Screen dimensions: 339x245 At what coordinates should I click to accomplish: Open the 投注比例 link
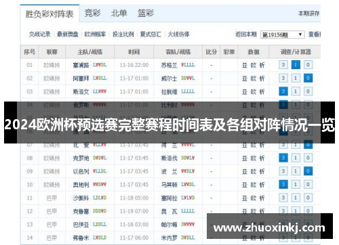pyautogui.click(x=123, y=35)
